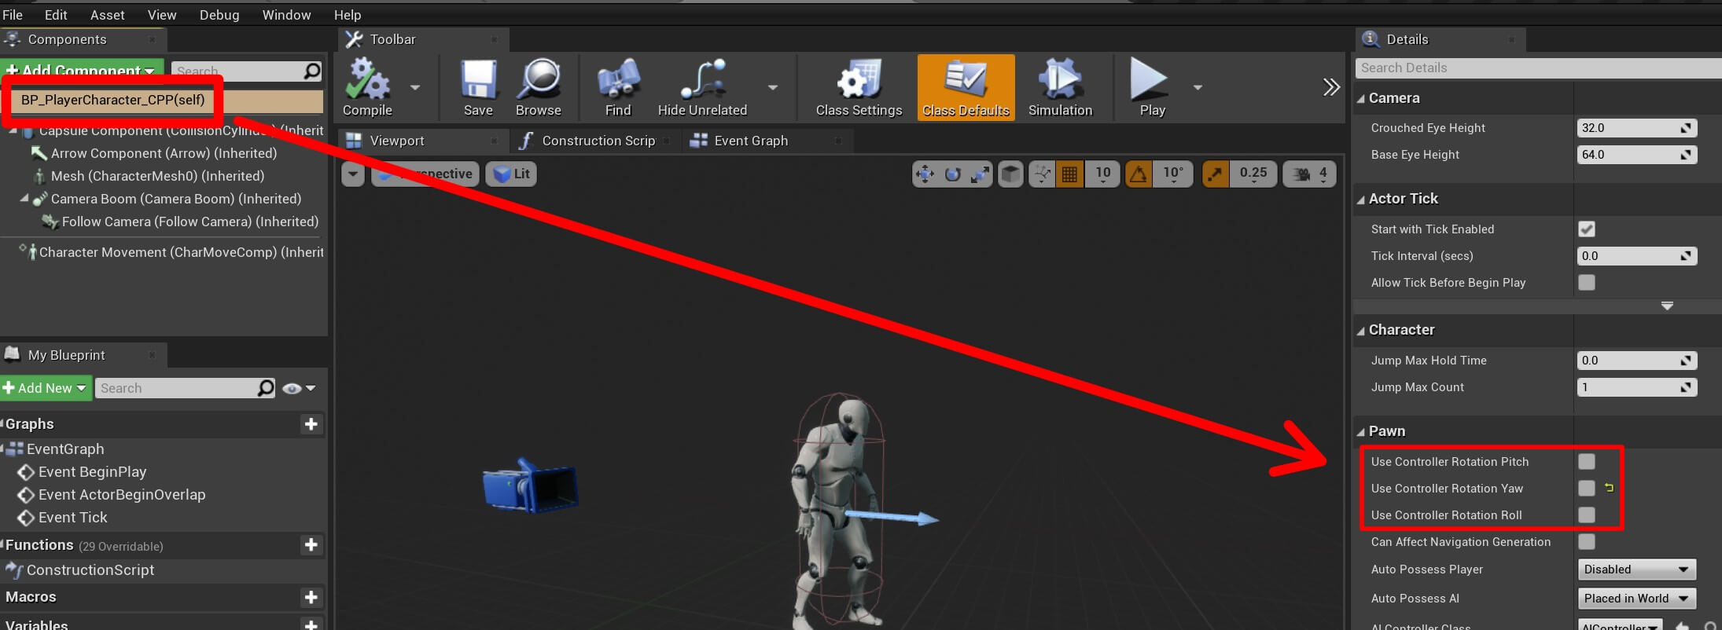Collapse the Actor Tick section
Viewport: 1722px width, 630px height.
1361,200
